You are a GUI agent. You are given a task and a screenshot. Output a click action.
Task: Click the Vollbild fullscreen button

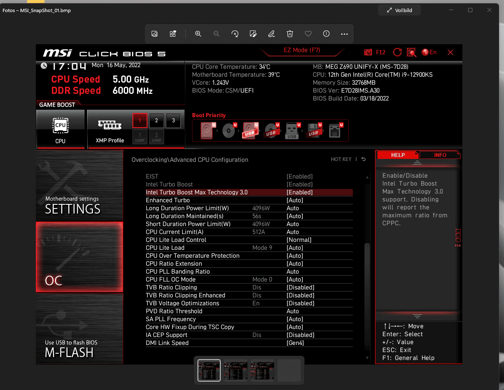pyautogui.click(x=399, y=10)
